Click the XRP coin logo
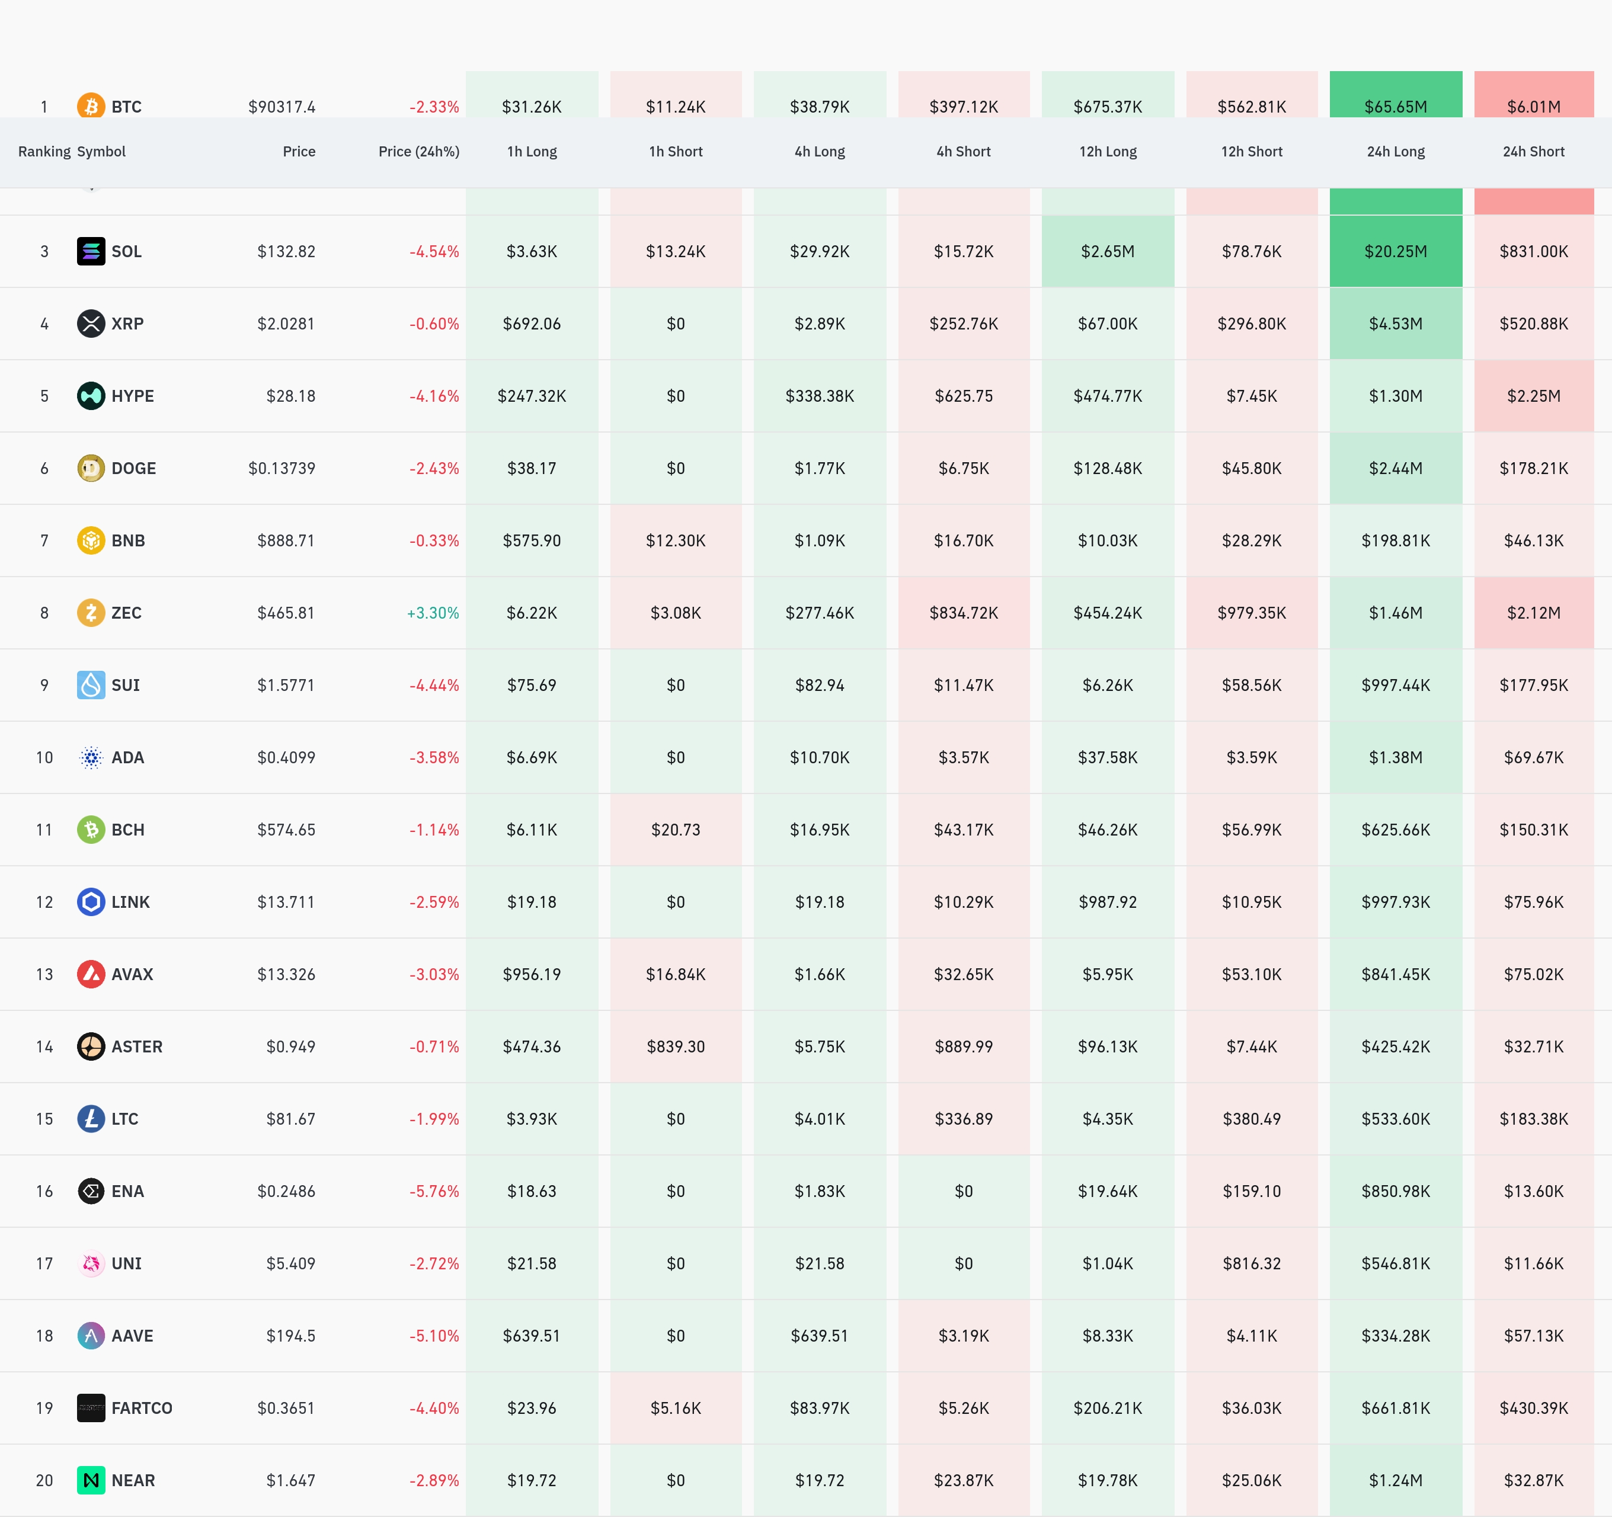The height and width of the screenshot is (1517, 1612). (x=91, y=324)
